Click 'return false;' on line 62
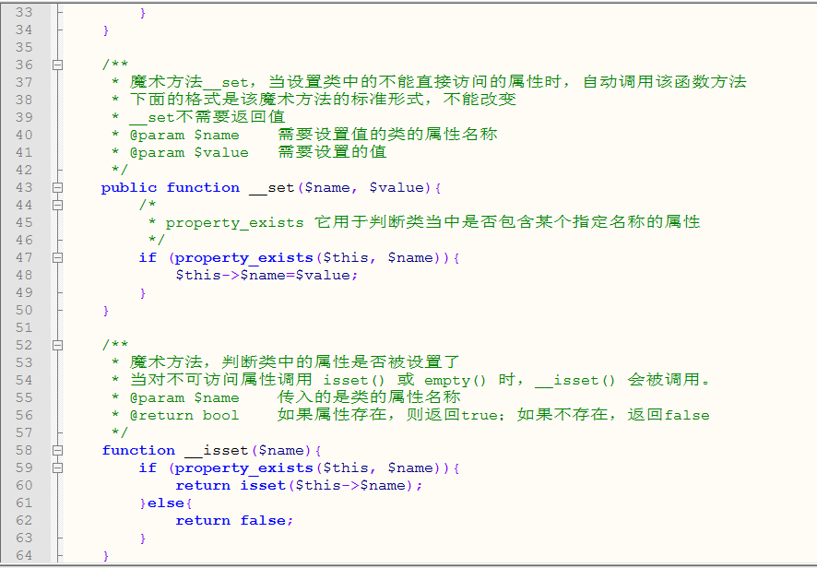Screen dimensions: 817x568 click(x=234, y=521)
